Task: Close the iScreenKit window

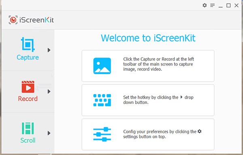Action: 237,5
